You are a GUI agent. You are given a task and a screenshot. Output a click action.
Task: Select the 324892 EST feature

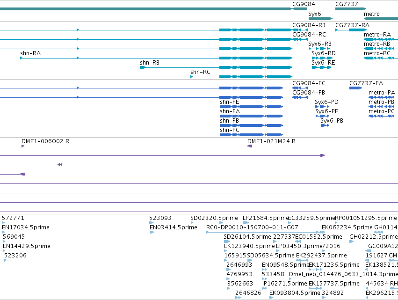324,298
